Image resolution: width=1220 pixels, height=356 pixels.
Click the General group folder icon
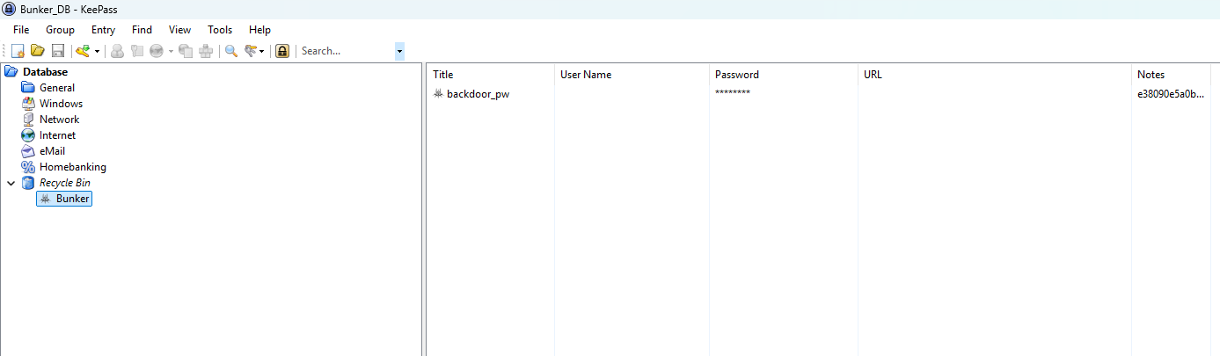tap(28, 88)
